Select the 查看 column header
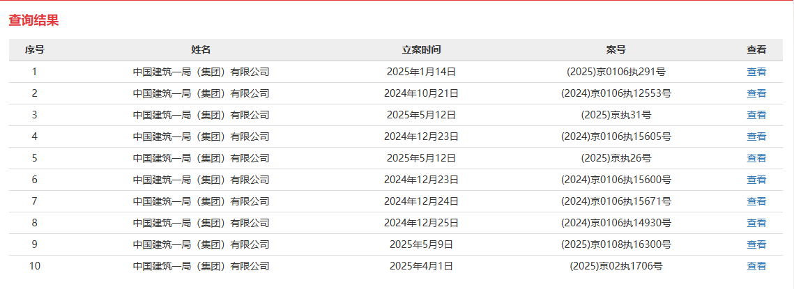The height and width of the screenshot is (289, 794). pyautogui.click(x=756, y=49)
